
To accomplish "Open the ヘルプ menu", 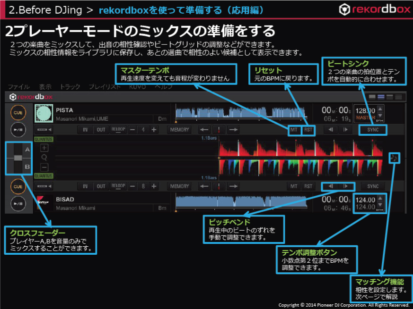I will 164,87.
